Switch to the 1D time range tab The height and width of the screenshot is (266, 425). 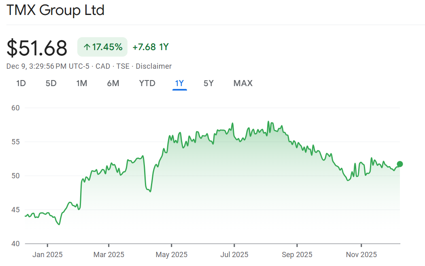(x=21, y=83)
